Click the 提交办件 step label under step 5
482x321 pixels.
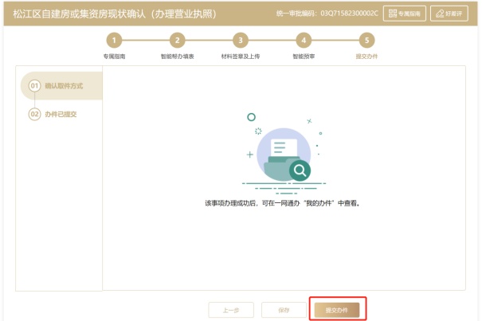[x=366, y=57]
